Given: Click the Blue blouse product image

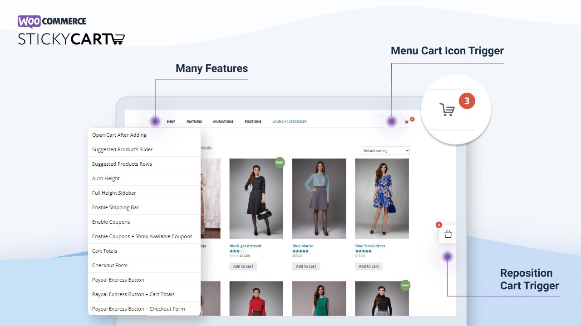Looking at the screenshot, I should [319, 198].
